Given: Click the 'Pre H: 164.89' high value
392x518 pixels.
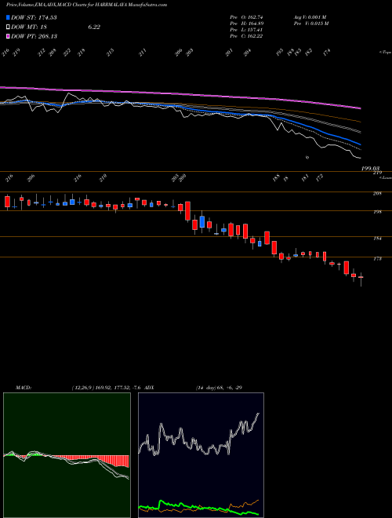Looking at the screenshot, I should pos(246,24).
